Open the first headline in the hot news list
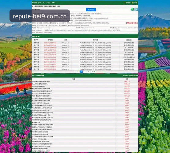170x153 pixels. click(x=41, y=82)
